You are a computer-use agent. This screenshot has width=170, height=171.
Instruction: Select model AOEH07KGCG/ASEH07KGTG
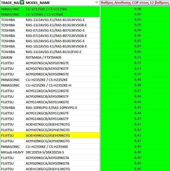point(48,125)
